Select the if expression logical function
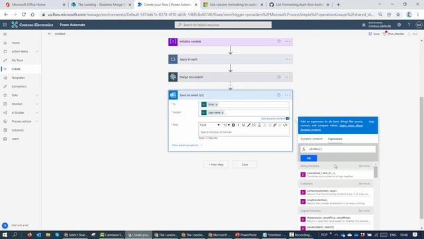Screen dimensions: 424x239 click(335, 219)
